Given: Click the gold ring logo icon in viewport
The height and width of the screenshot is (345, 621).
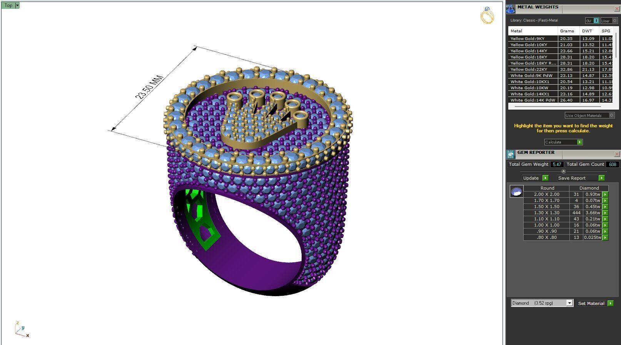Looking at the screenshot, I should (x=487, y=15).
